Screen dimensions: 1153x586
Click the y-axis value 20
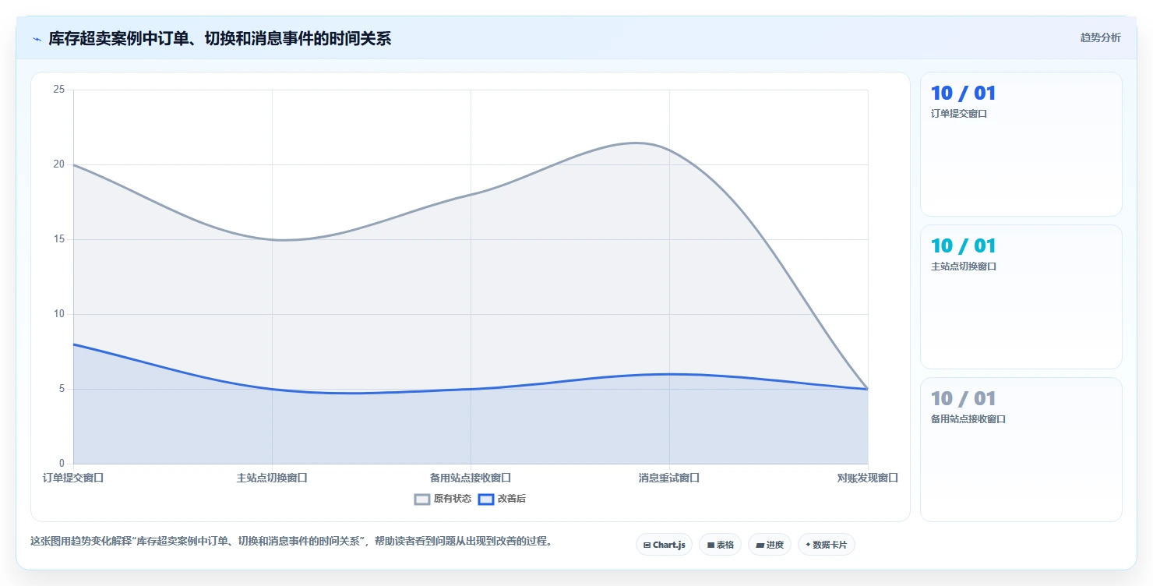click(x=58, y=164)
